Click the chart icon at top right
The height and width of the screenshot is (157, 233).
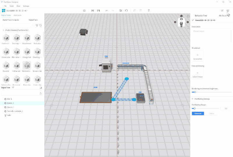(222, 10)
